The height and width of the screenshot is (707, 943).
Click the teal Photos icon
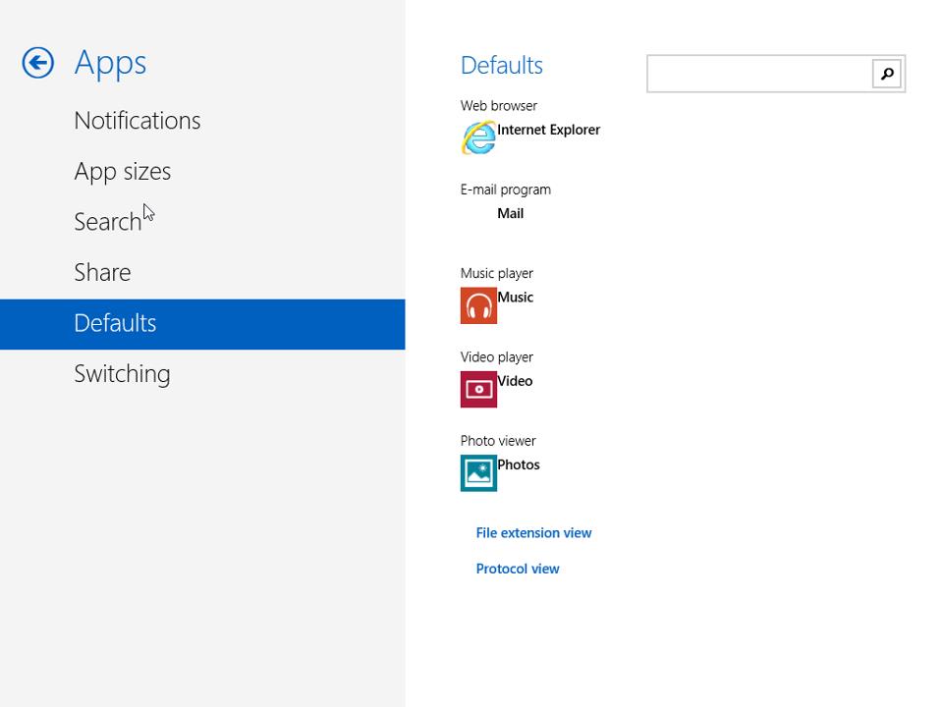(478, 473)
